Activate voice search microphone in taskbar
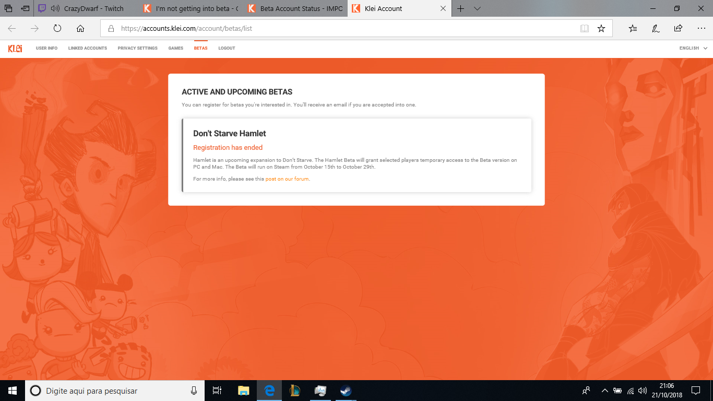This screenshot has width=713, height=401. tap(194, 391)
